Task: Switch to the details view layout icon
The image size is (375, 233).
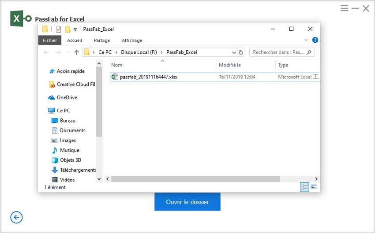Action: (304, 187)
